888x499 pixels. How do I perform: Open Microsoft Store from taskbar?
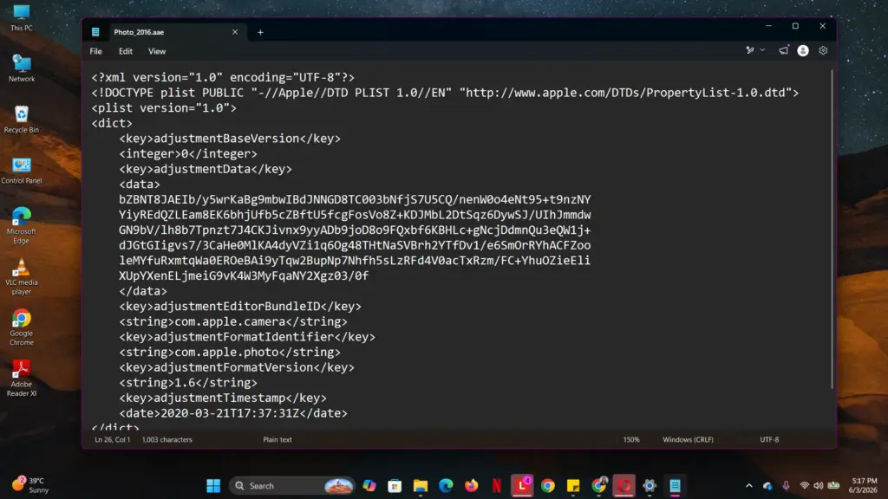click(x=395, y=485)
